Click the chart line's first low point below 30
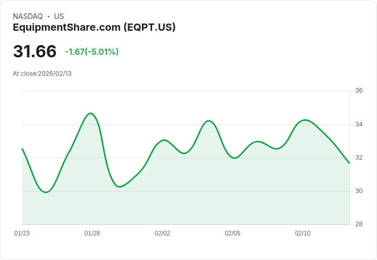Screen dimensions: 377x260 [46, 192]
